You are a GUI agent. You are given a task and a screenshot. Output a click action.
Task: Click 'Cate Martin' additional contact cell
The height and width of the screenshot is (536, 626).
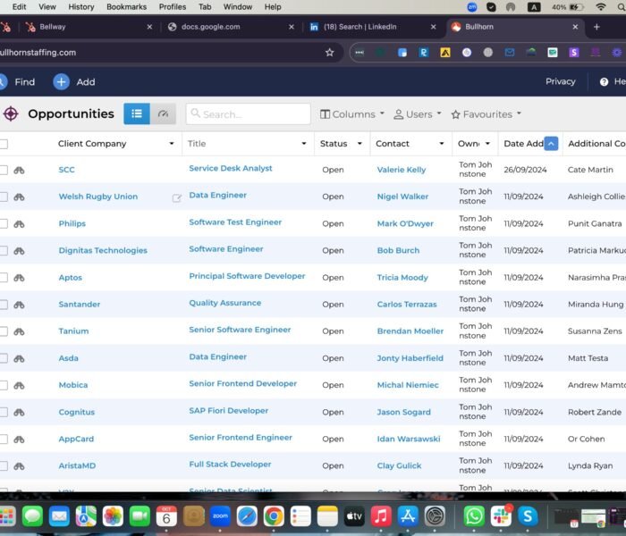(x=590, y=170)
